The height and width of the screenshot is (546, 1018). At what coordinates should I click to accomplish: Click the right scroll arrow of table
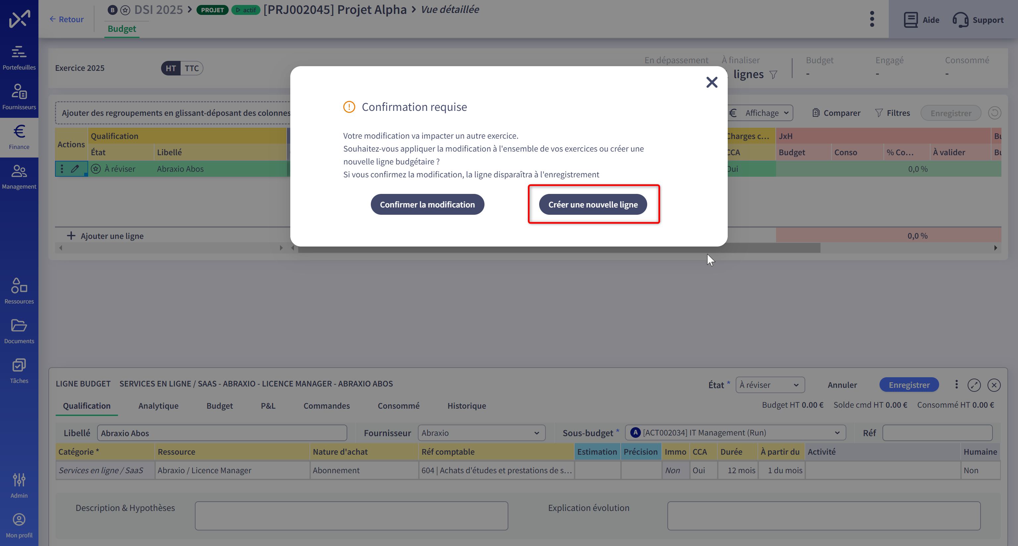point(995,248)
